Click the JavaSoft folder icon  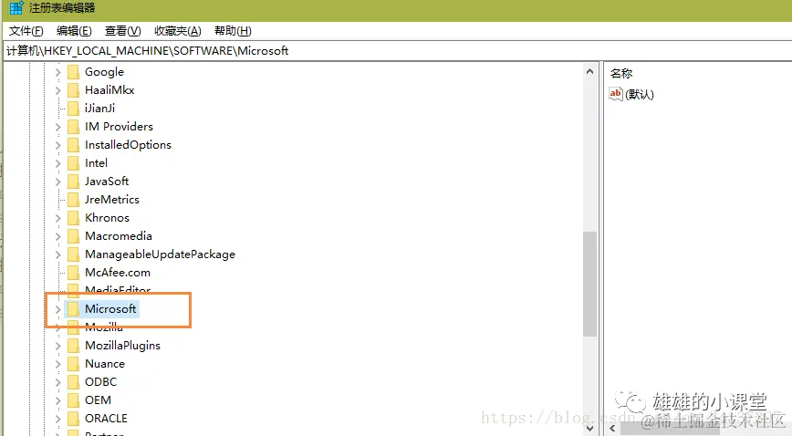(73, 182)
